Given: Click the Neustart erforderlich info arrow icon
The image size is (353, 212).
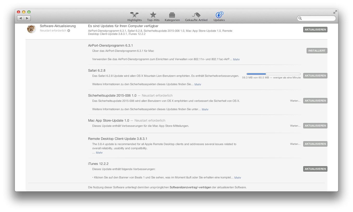Looking at the screenshot, I should (69, 30).
